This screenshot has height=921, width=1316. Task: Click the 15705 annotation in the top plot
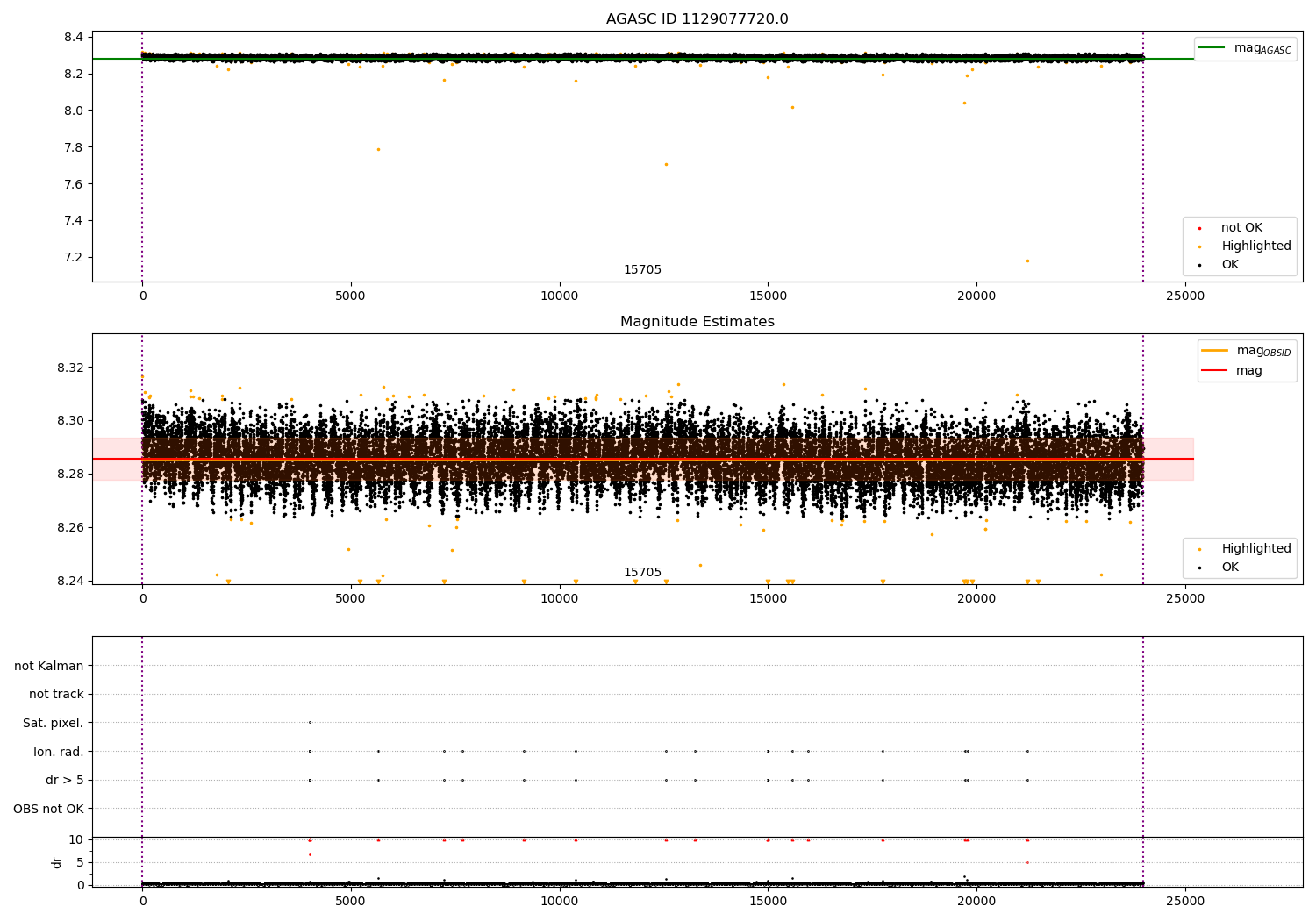pyautogui.click(x=642, y=270)
